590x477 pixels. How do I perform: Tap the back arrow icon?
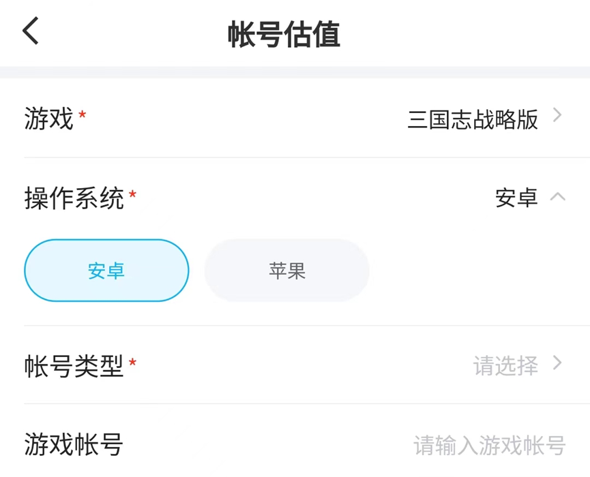[31, 31]
